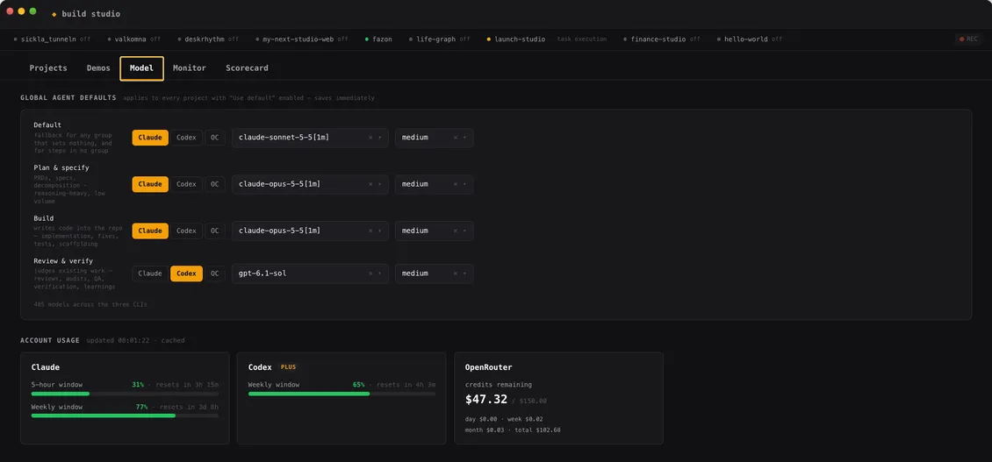Viewport: 992px width, 462px height.
Task: Click the green status dot beside fazon
Action: tap(367, 39)
